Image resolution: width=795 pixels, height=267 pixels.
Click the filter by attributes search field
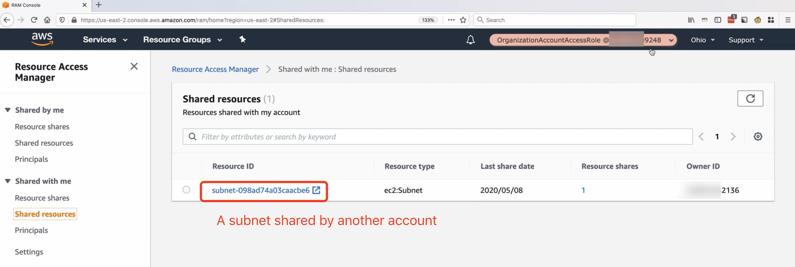pos(437,136)
